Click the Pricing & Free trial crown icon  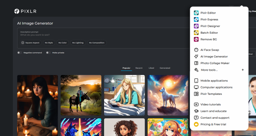click(196, 124)
